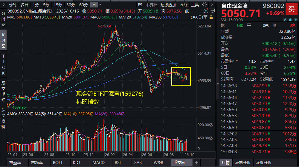299x167 pixels.
Task: Click MA10 5038.43 label
Action: (x=47, y=17)
